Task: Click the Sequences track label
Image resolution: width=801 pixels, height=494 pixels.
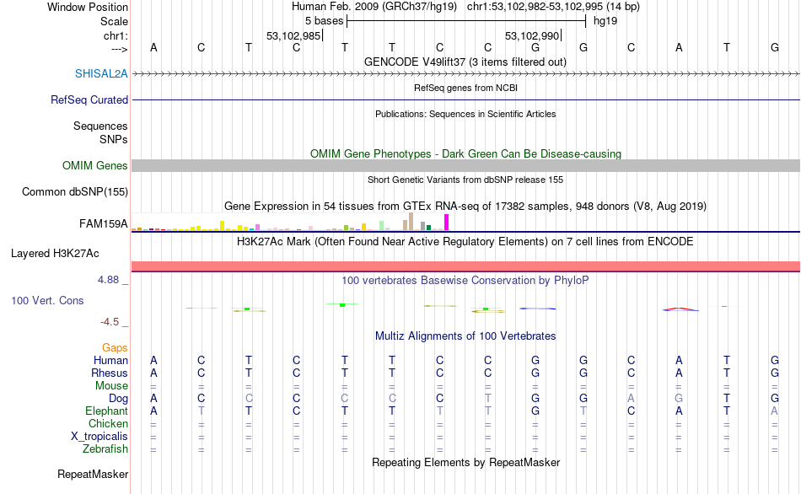Action: coord(100,126)
